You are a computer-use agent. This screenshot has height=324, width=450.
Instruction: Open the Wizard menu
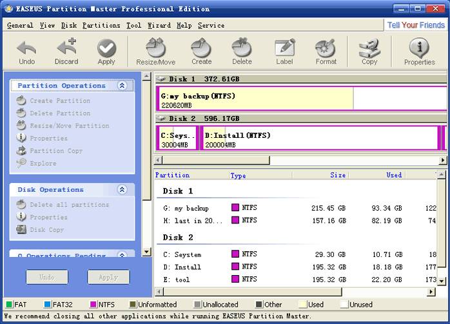[159, 26]
